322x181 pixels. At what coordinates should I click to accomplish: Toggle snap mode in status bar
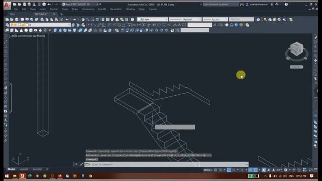pos(220,170)
